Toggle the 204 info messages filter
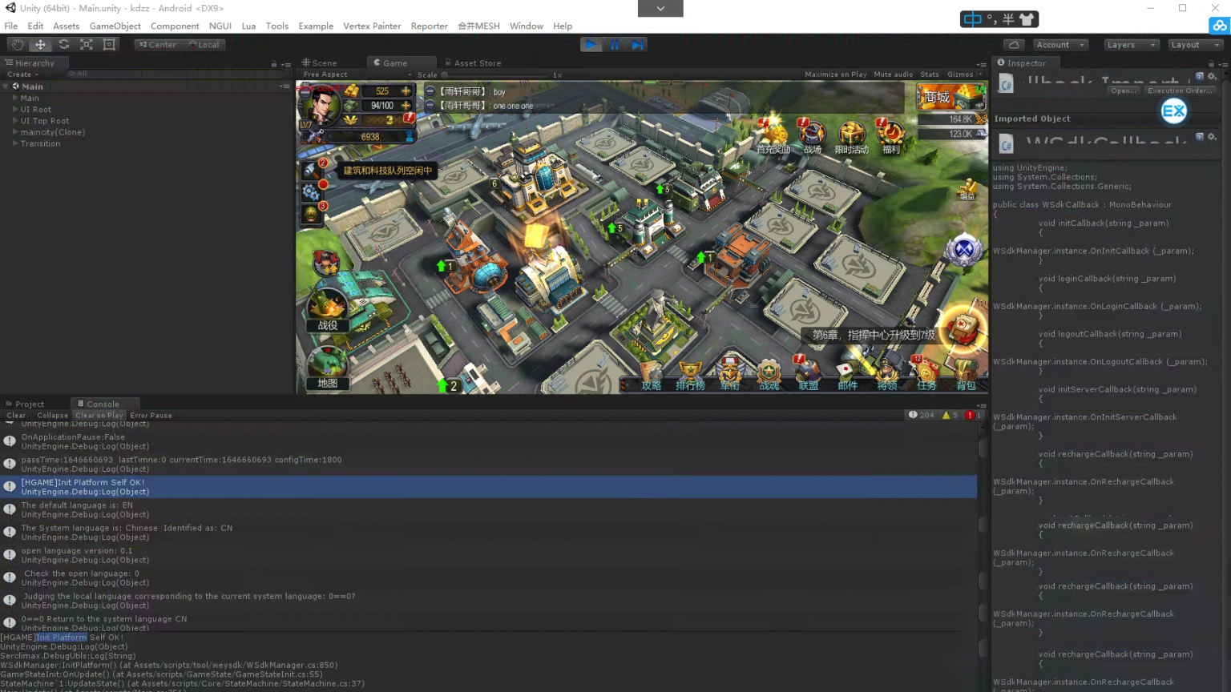Screen dimensions: 1231x692 point(922,415)
